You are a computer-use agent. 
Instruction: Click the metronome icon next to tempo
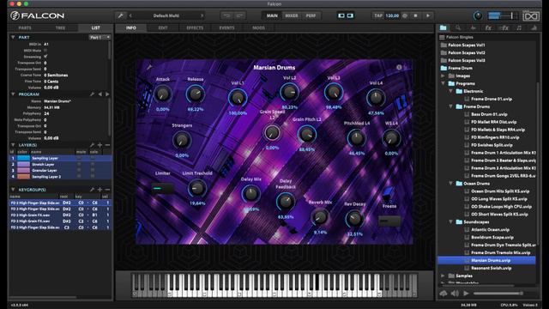[405, 15]
